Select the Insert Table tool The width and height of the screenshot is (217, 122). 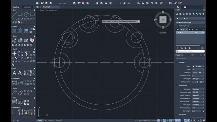[14, 102]
